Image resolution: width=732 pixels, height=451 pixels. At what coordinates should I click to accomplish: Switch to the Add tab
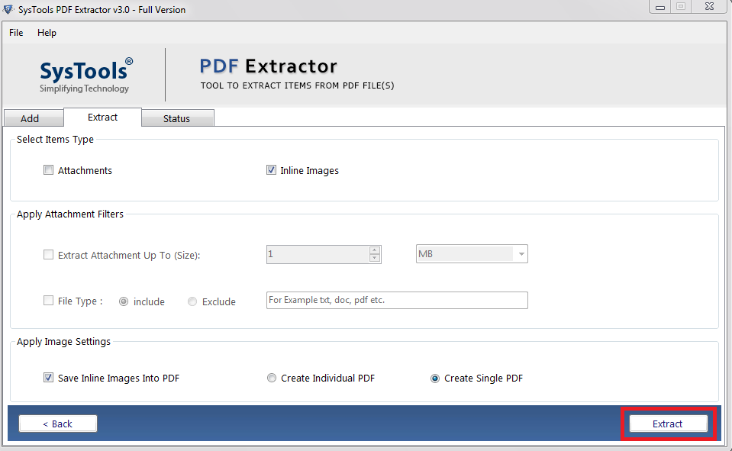tap(34, 118)
